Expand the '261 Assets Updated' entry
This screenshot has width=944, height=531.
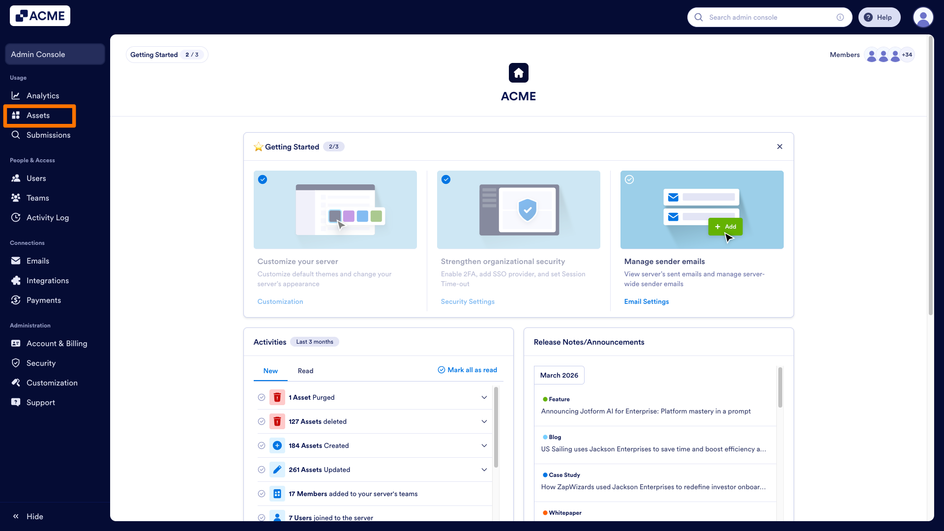point(484,470)
